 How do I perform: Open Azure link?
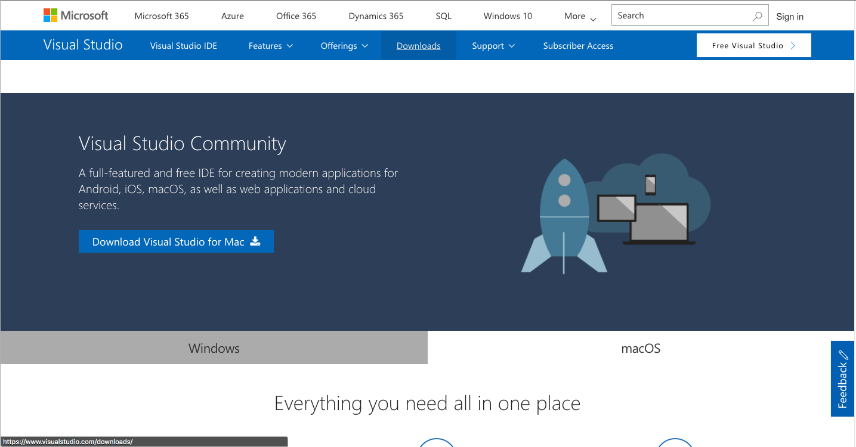tap(233, 16)
